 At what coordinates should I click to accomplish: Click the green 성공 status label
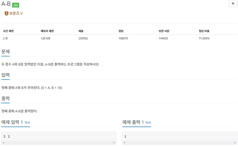click(16, 5)
